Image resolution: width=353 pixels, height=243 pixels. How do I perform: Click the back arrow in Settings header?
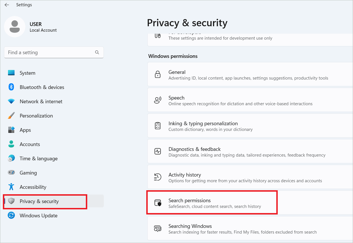tap(7, 5)
